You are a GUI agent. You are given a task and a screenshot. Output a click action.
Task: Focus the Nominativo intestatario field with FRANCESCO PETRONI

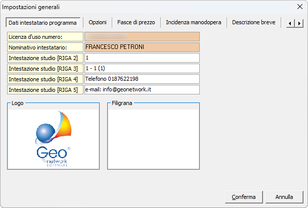tap(142, 47)
